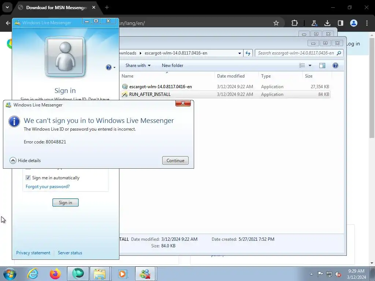375x281 pixels.
Task: Open the Chrome profile avatar
Action: [354, 23]
